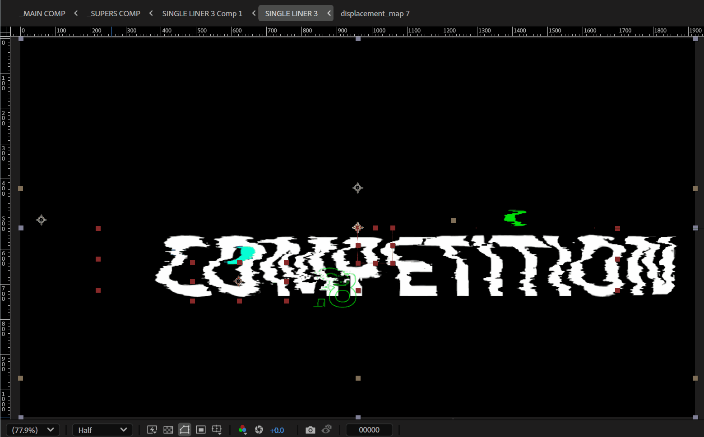This screenshot has width=704, height=437.
Task: Click the Show Snapshot eye-camera icon
Action: 327,430
